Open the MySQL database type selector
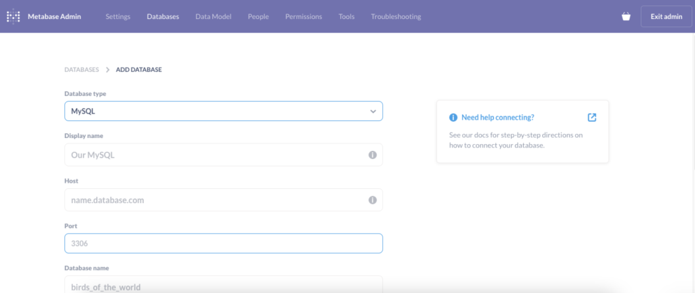 [x=223, y=112]
